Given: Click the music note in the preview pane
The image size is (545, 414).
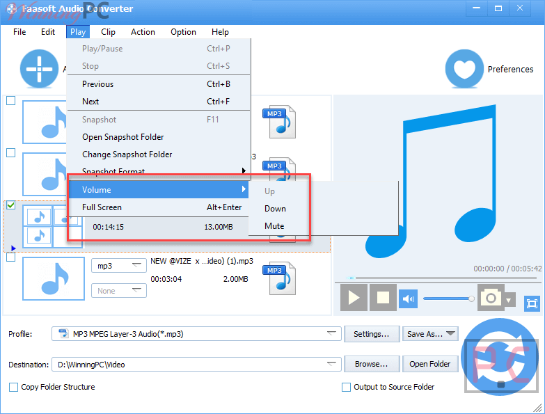Looking at the screenshot, I should pos(431,182).
